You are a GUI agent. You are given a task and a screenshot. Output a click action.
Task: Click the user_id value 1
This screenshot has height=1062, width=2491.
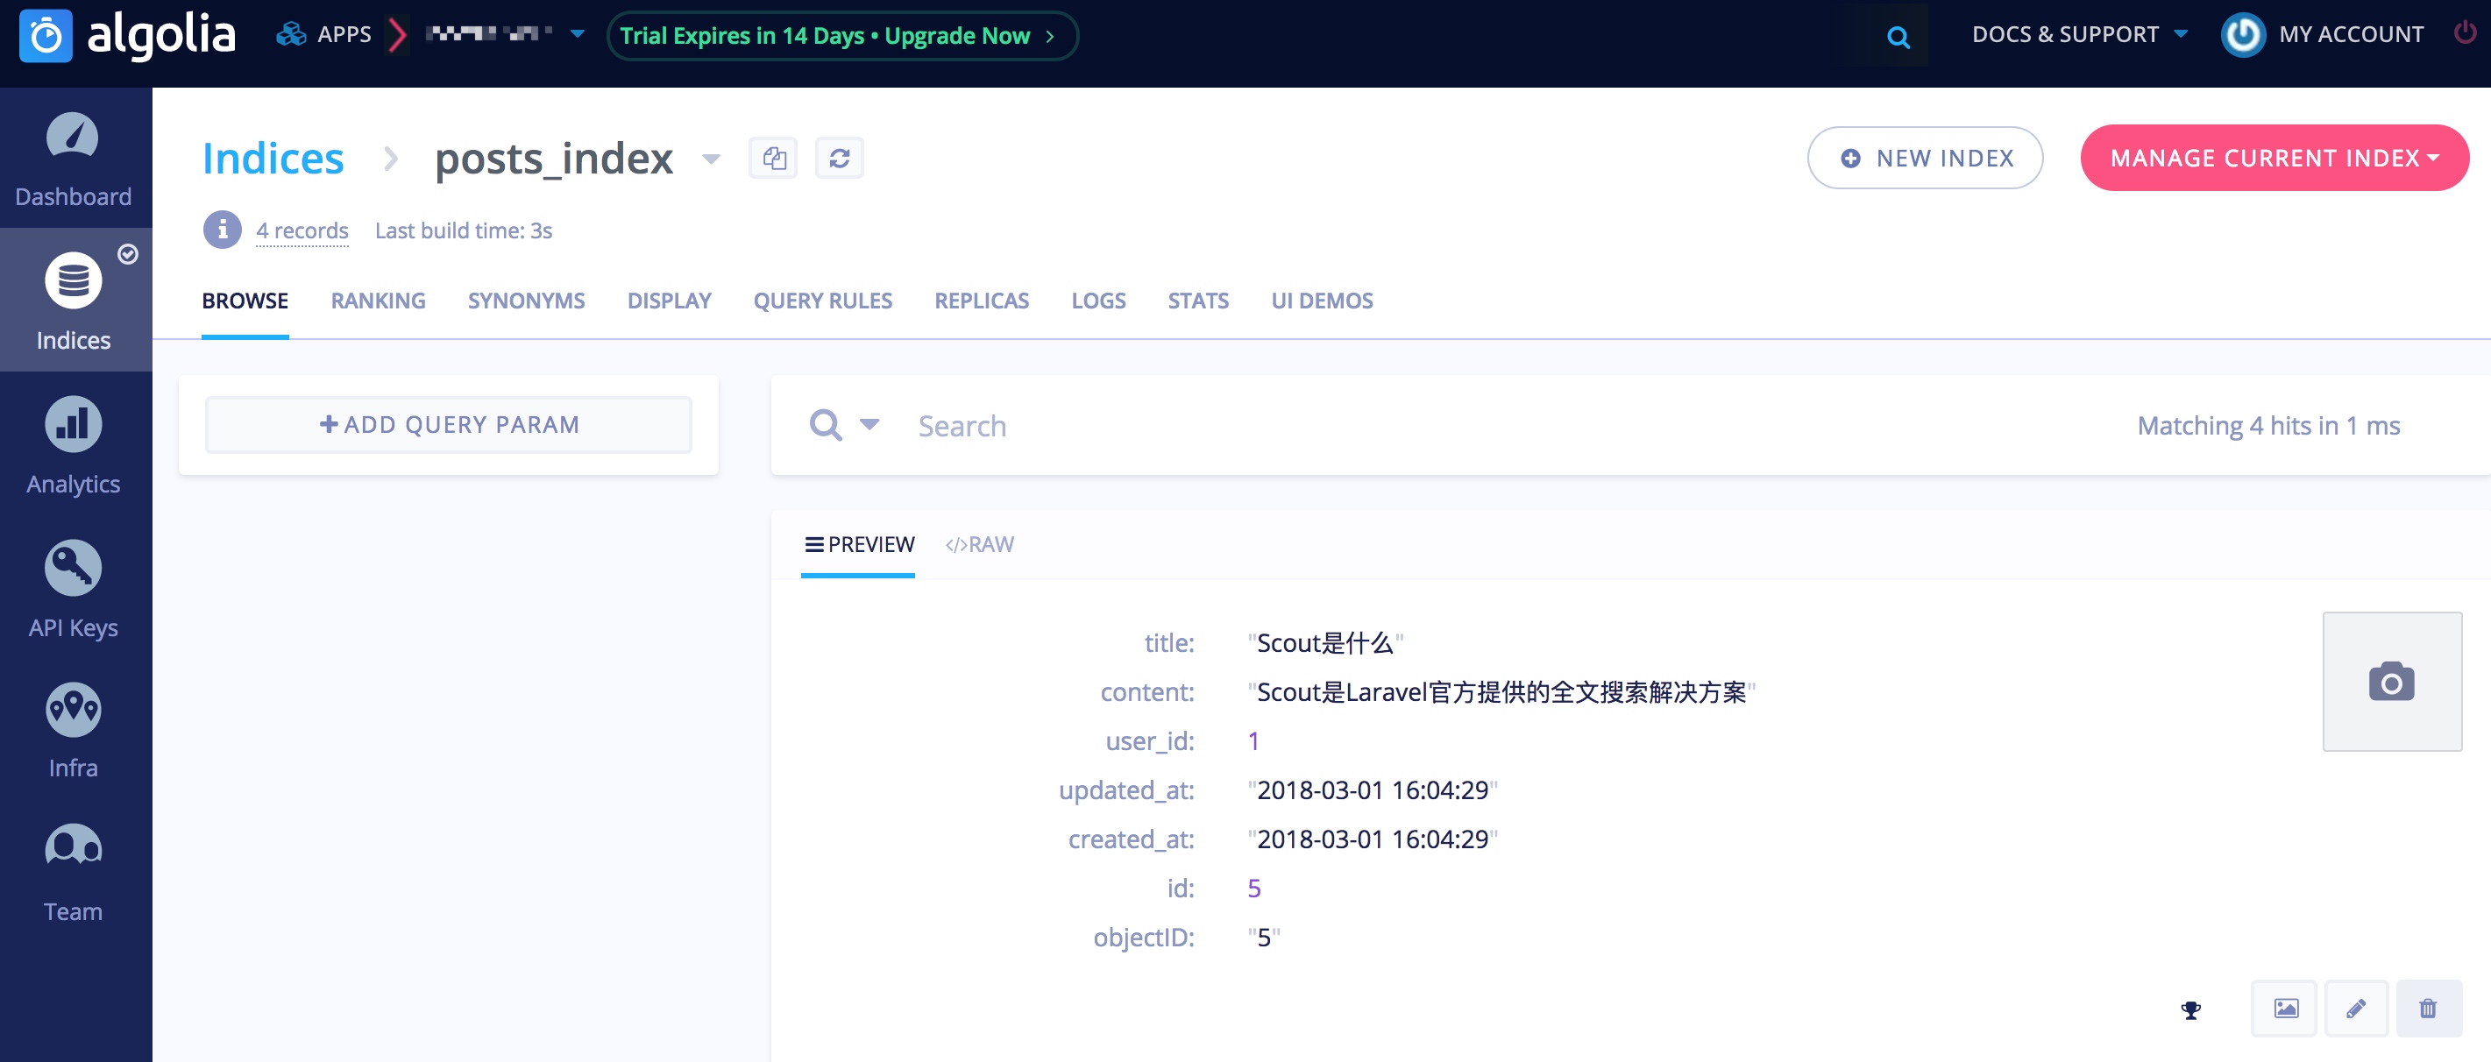pyautogui.click(x=1253, y=741)
